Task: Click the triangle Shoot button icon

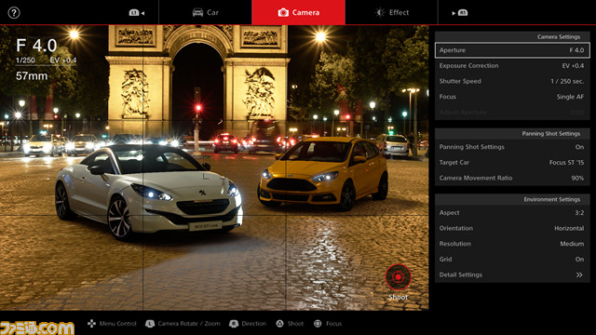Action: (279, 324)
